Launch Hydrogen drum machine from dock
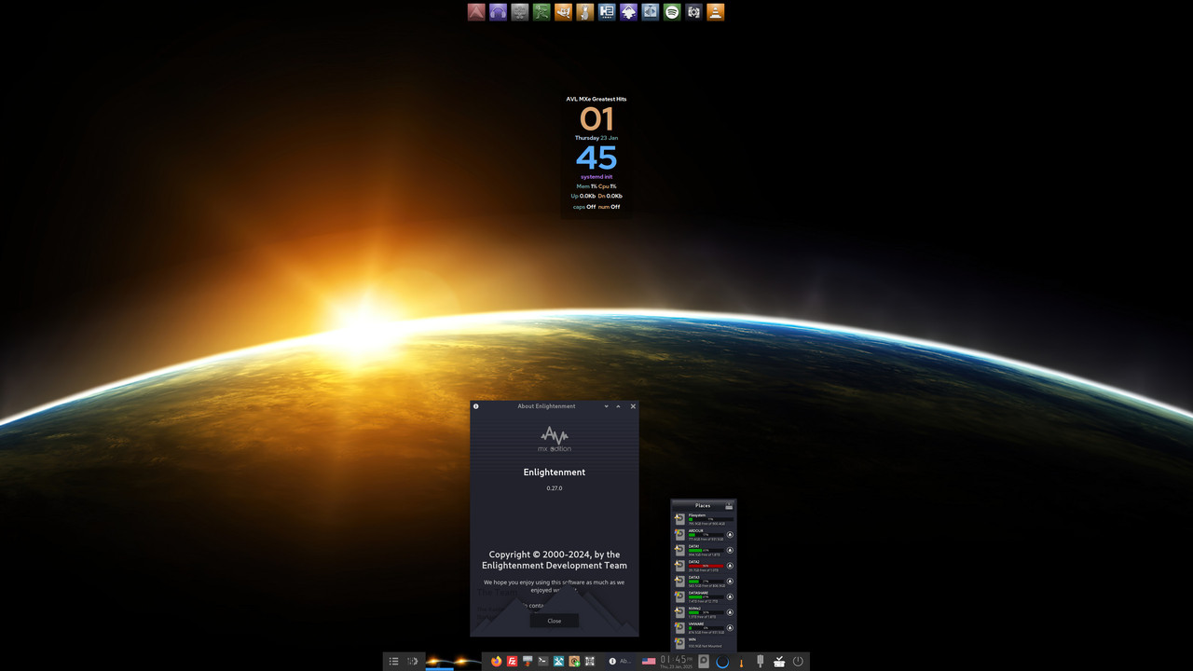 607,12
